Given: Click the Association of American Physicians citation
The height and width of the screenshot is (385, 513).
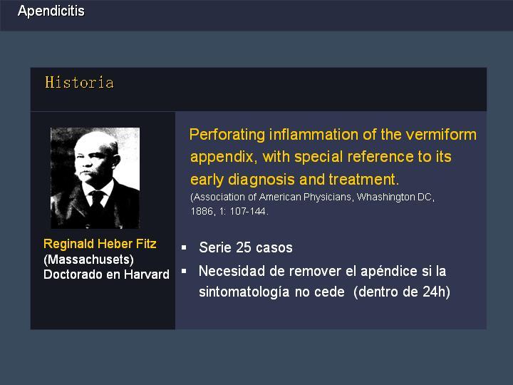Looking at the screenshot, I should point(312,197).
